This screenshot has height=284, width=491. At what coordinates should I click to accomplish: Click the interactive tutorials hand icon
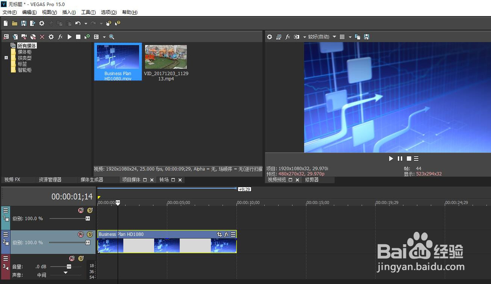point(109,24)
